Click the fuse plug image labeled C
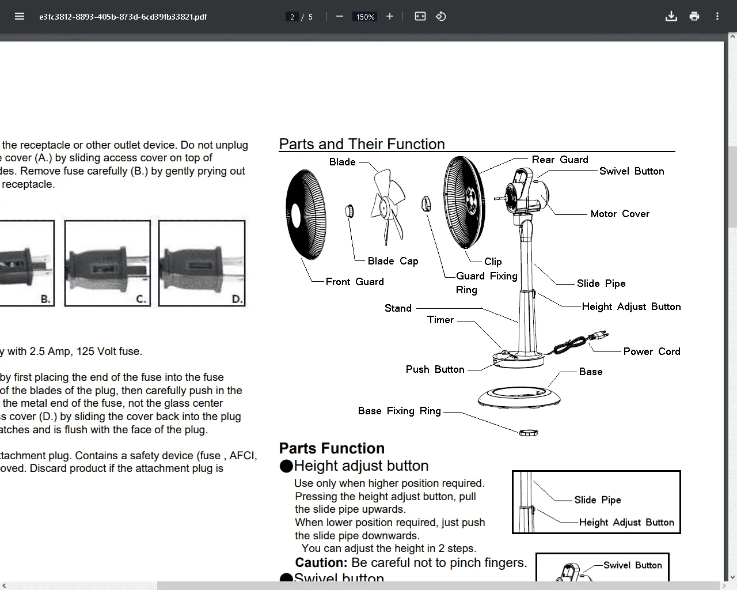Image resolution: width=737 pixels, height=590 pixels. 108,263
